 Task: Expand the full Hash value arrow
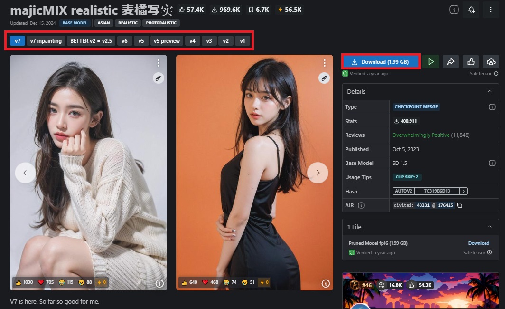tap(463, 191)
